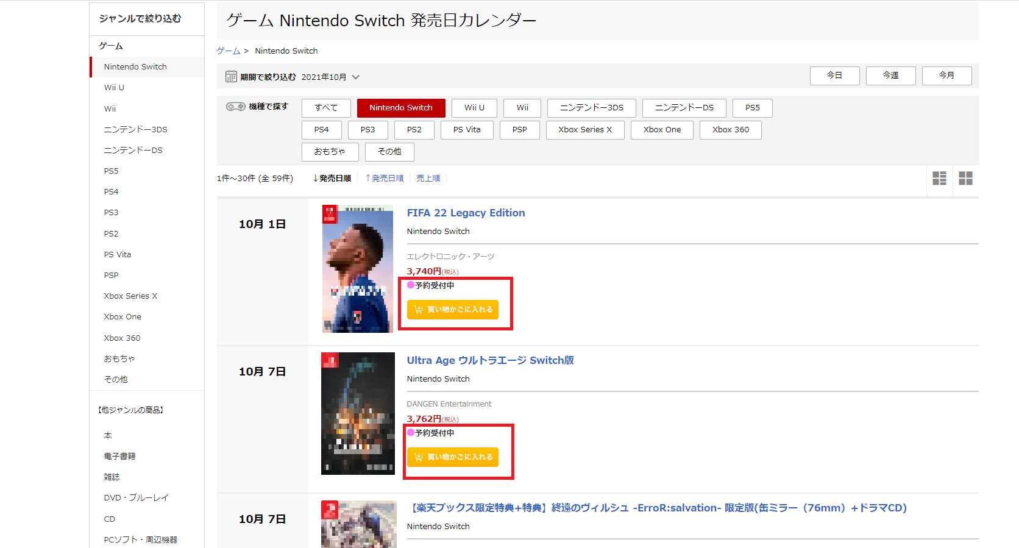Image resolution: width=1019 pixels, height=548 pixels.
Task: Click the 今日 button
Action: 835,76
